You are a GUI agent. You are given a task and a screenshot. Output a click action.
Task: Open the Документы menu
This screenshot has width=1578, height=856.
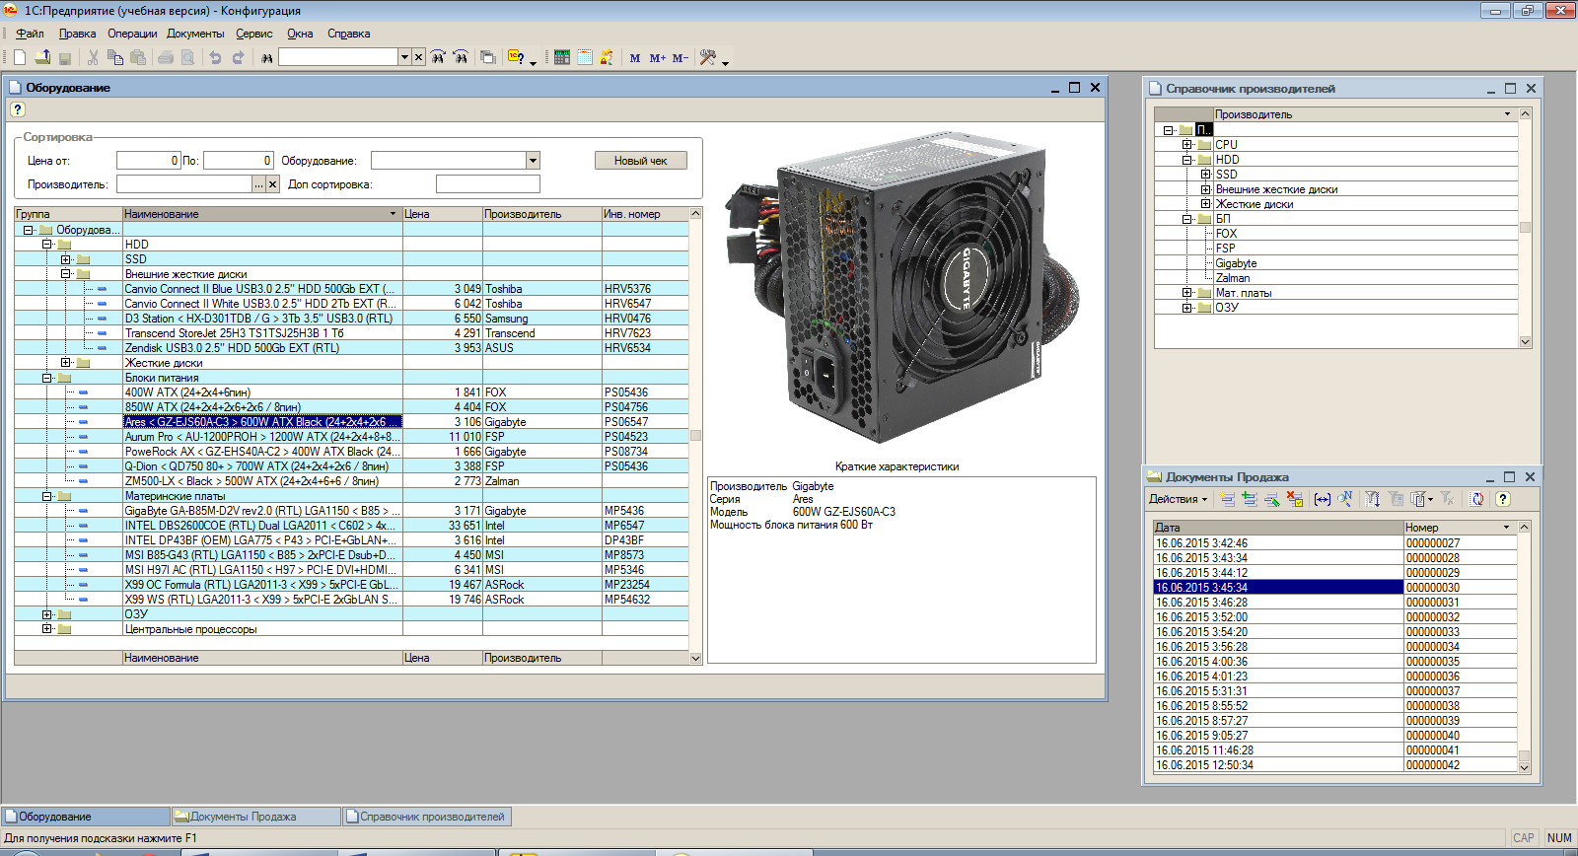195,34
